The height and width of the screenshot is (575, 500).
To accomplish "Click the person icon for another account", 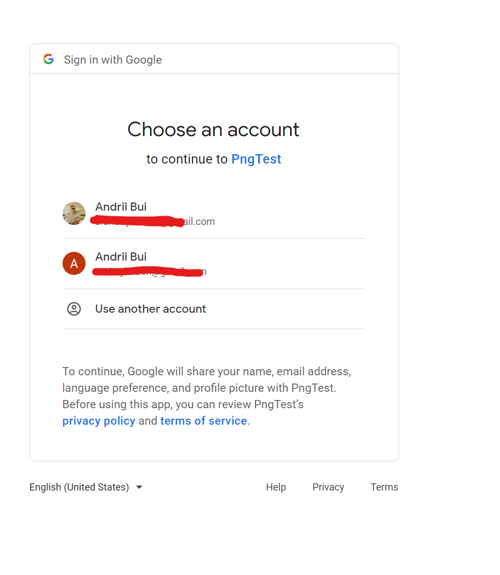I will pos(74,309).
